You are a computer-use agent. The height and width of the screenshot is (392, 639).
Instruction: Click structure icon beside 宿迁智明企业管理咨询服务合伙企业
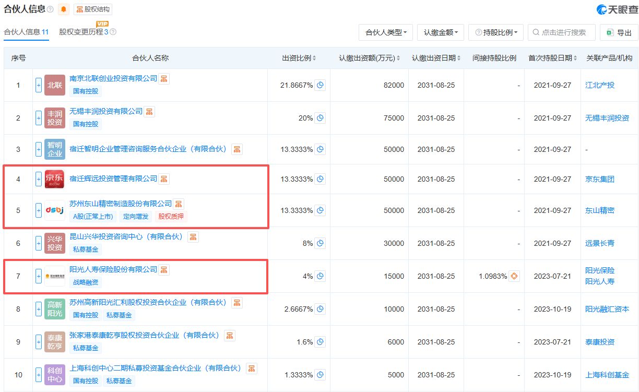click(237, 149)
